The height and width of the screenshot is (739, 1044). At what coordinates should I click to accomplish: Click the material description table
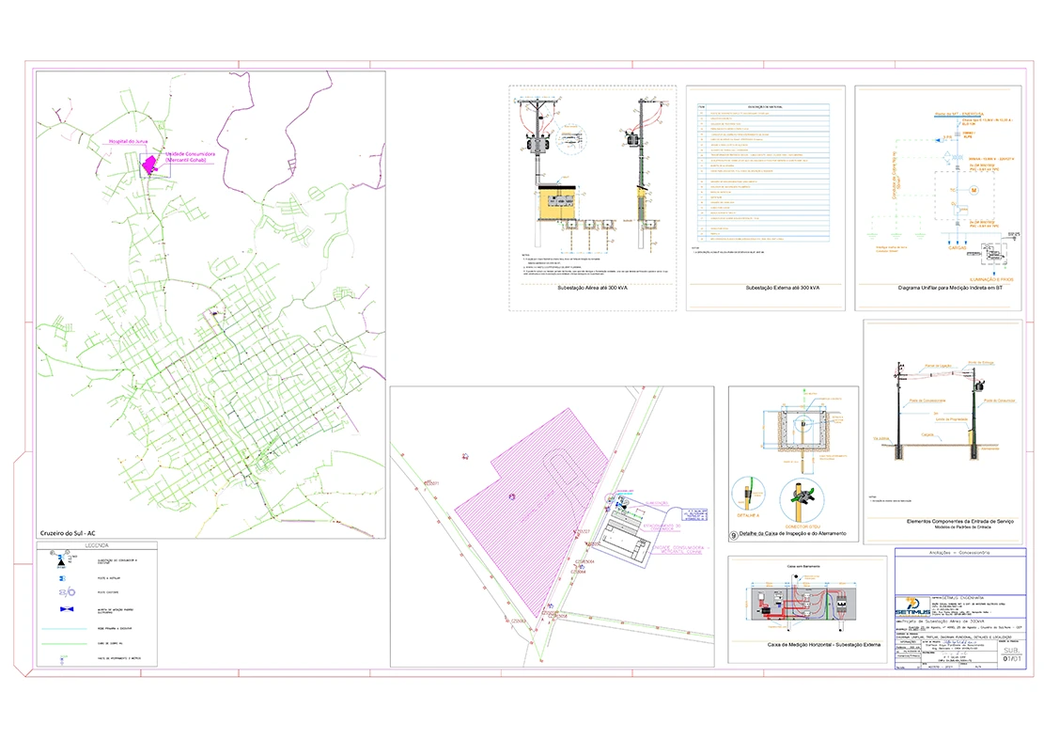coord(763,169)
